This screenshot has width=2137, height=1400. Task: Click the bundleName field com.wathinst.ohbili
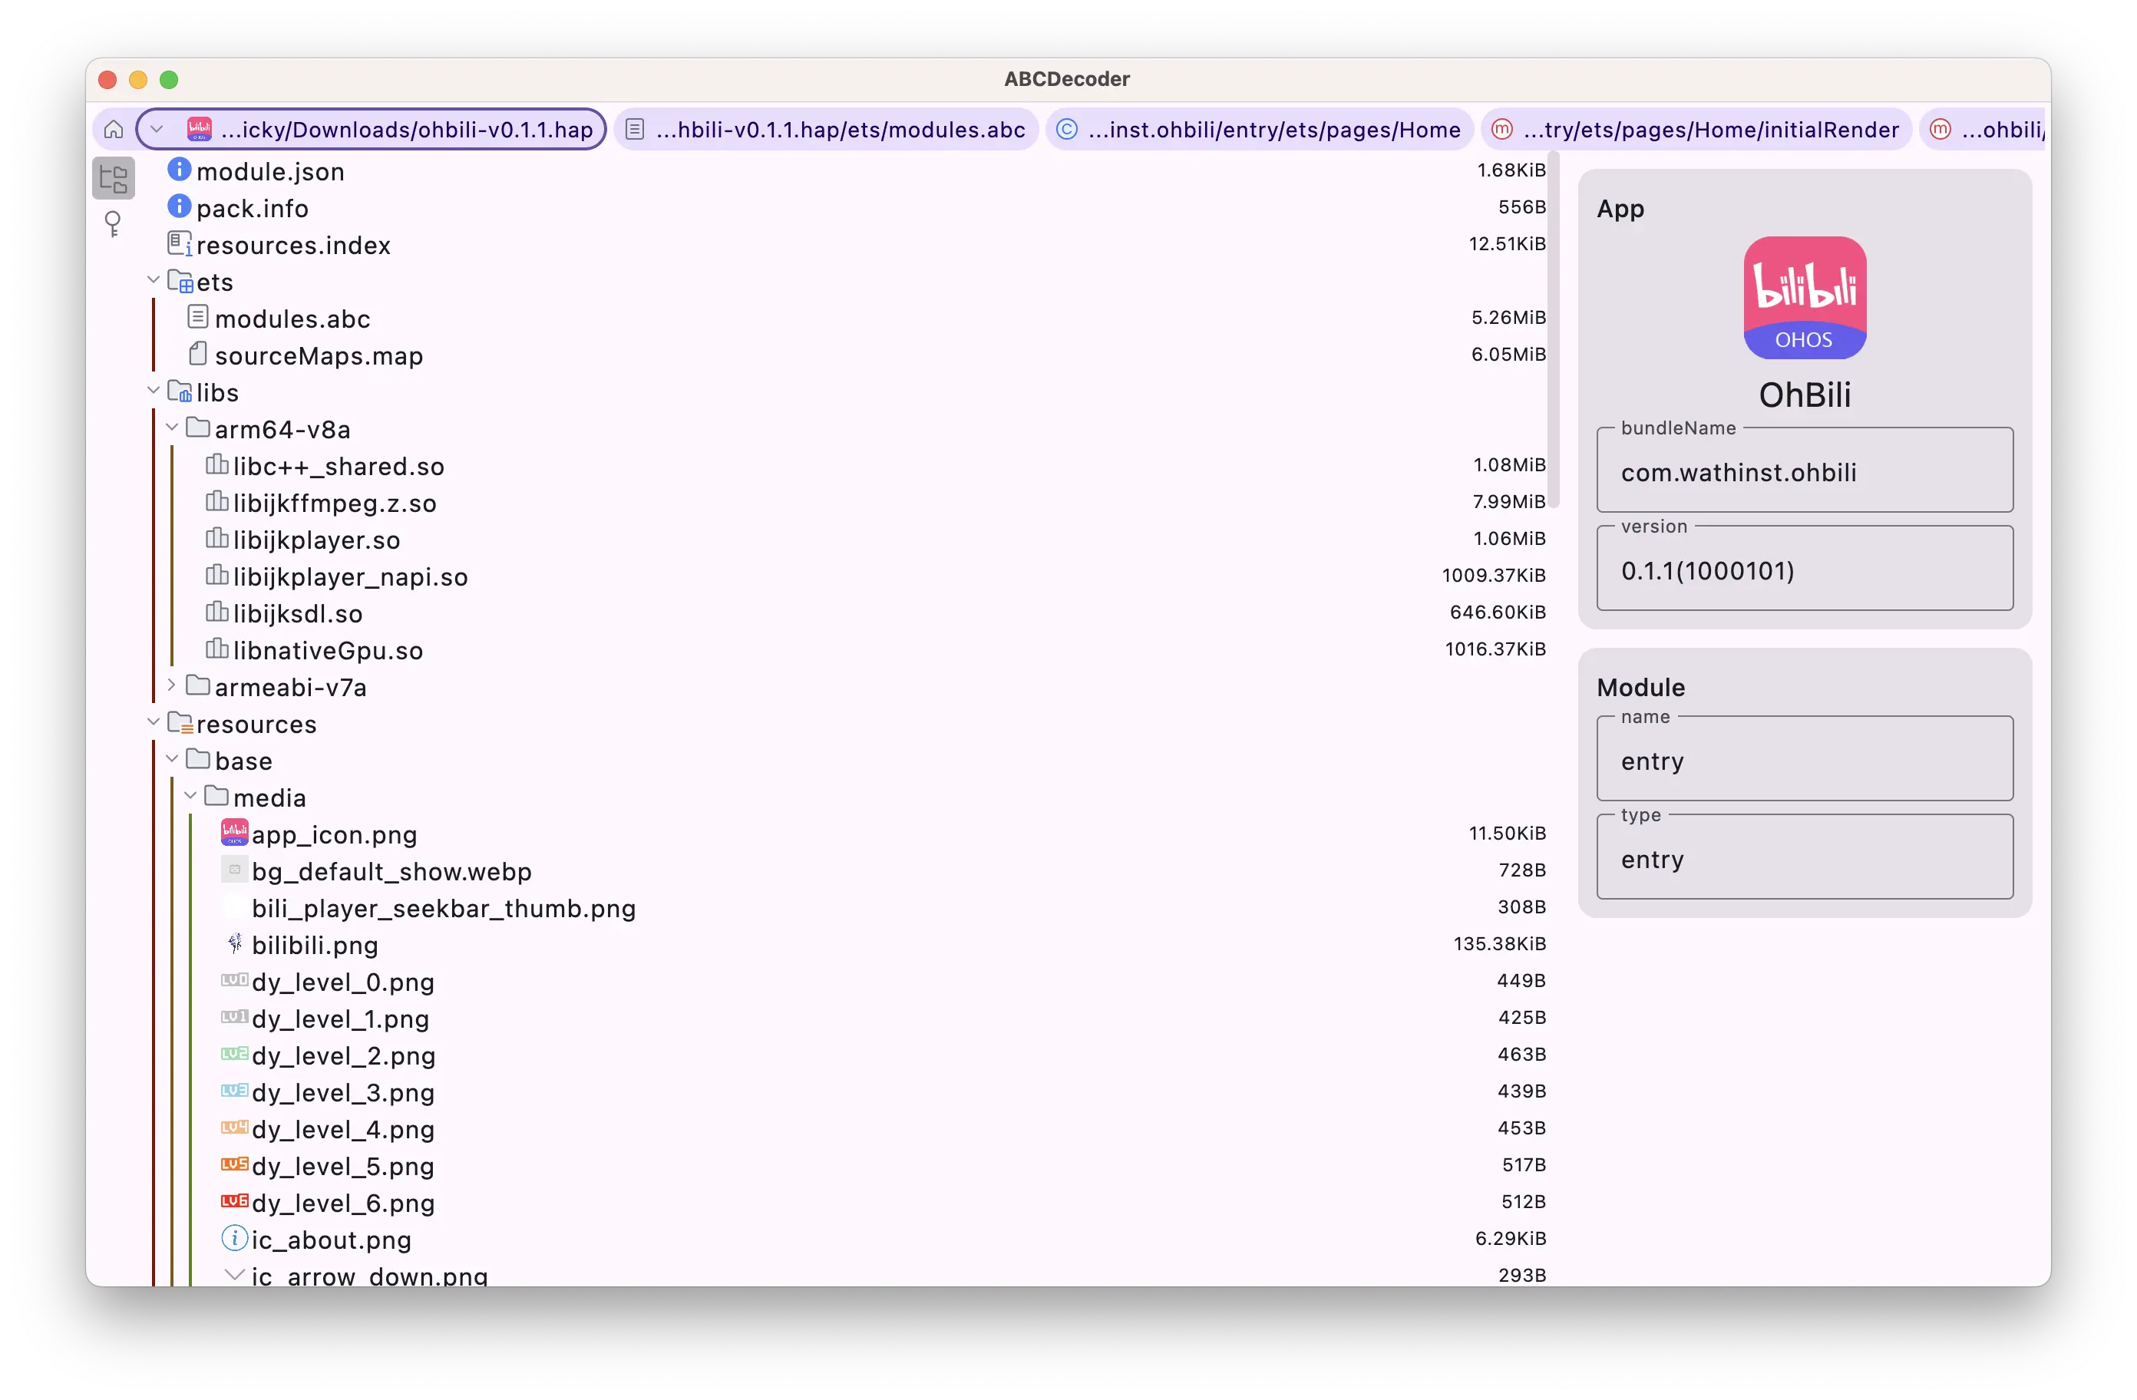point(1804,472)
